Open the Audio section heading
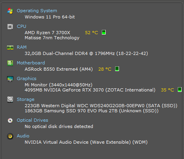 [23, 136]
